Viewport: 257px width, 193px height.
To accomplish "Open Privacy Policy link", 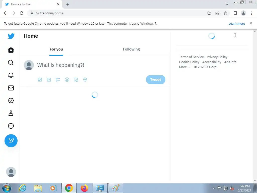I will (x=217, y=57).
